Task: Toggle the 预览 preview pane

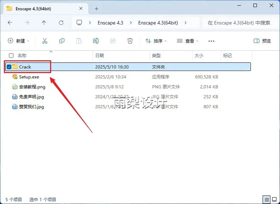Action: click(262, 41)
